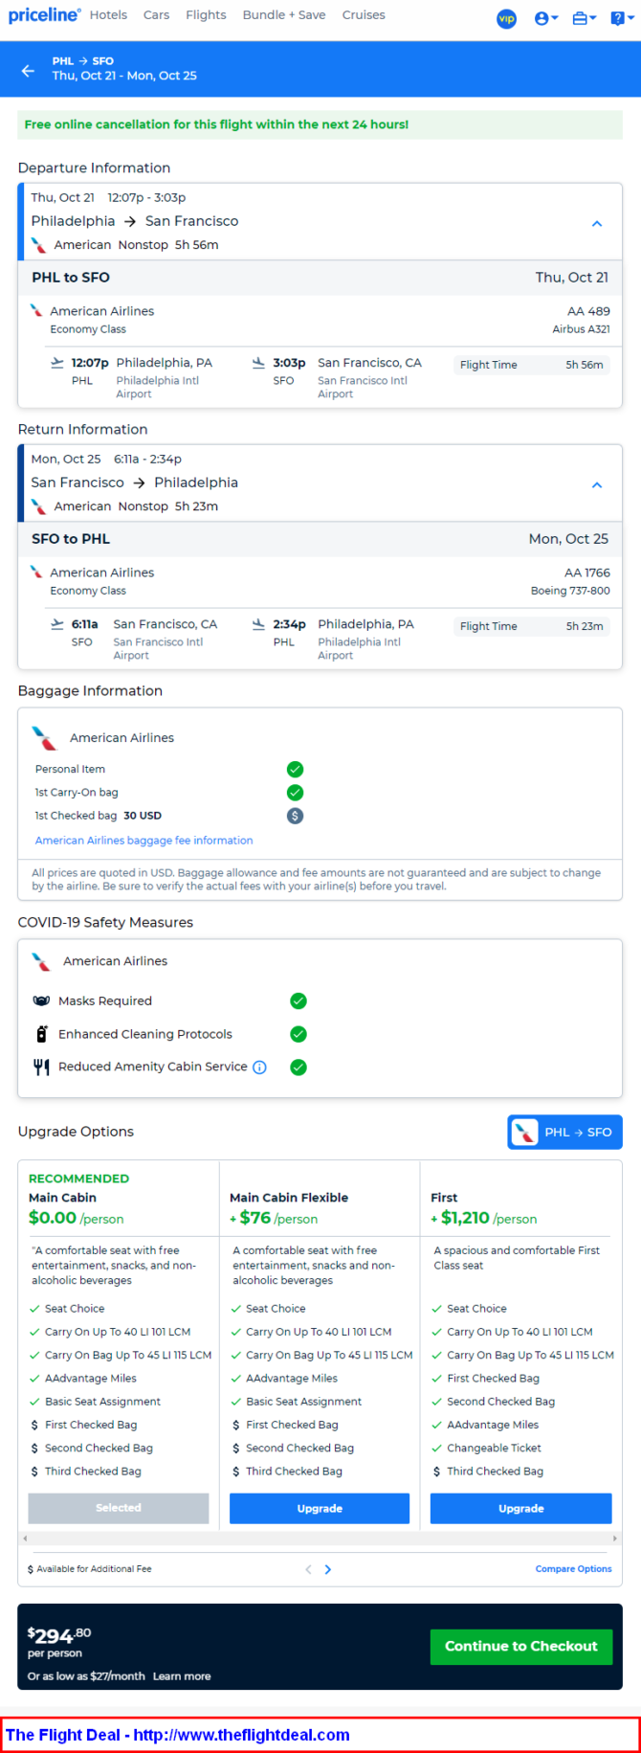Open the Bundle + Save menu item

[x=284, y=15]
